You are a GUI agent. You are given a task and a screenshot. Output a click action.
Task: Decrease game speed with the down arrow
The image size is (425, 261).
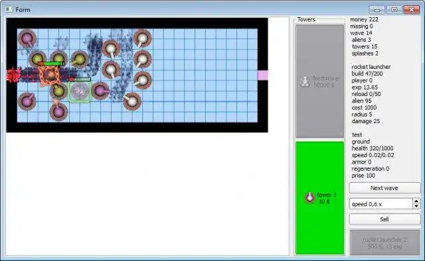point(416,206)
